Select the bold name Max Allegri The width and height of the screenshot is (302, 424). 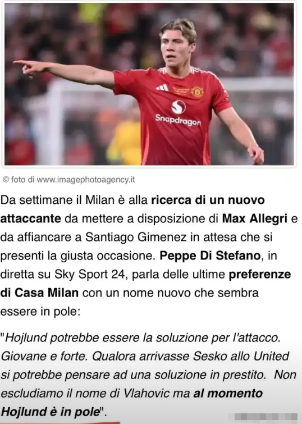point(254,218)
